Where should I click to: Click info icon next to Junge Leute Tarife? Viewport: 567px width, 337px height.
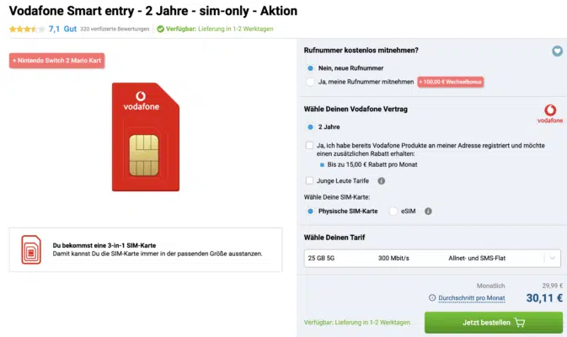382,180
